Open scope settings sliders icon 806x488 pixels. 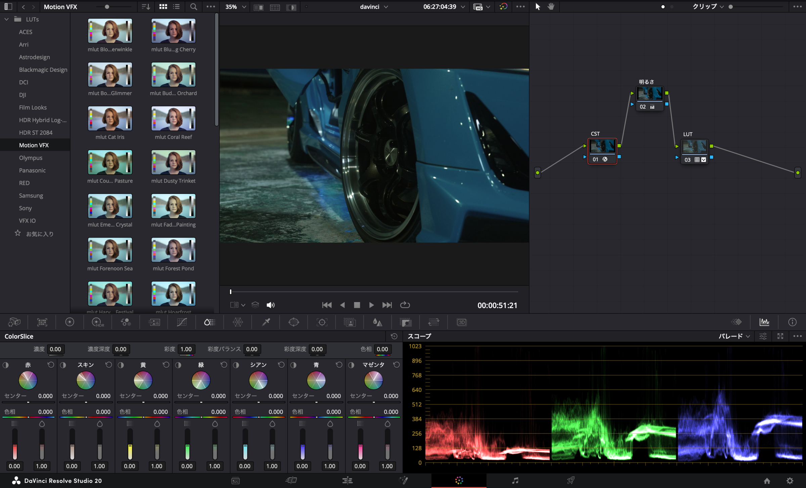pyautogui.click(x=763, y=336)
